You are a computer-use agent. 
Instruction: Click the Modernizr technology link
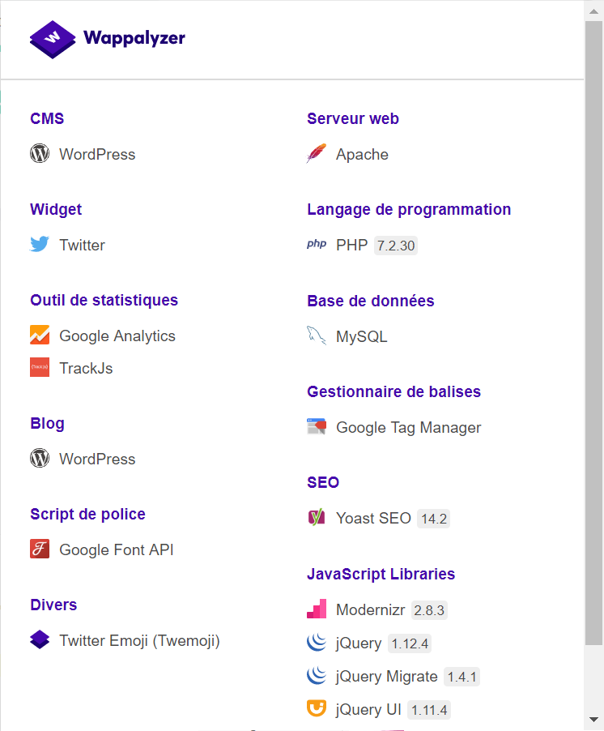tap(371, 610)
